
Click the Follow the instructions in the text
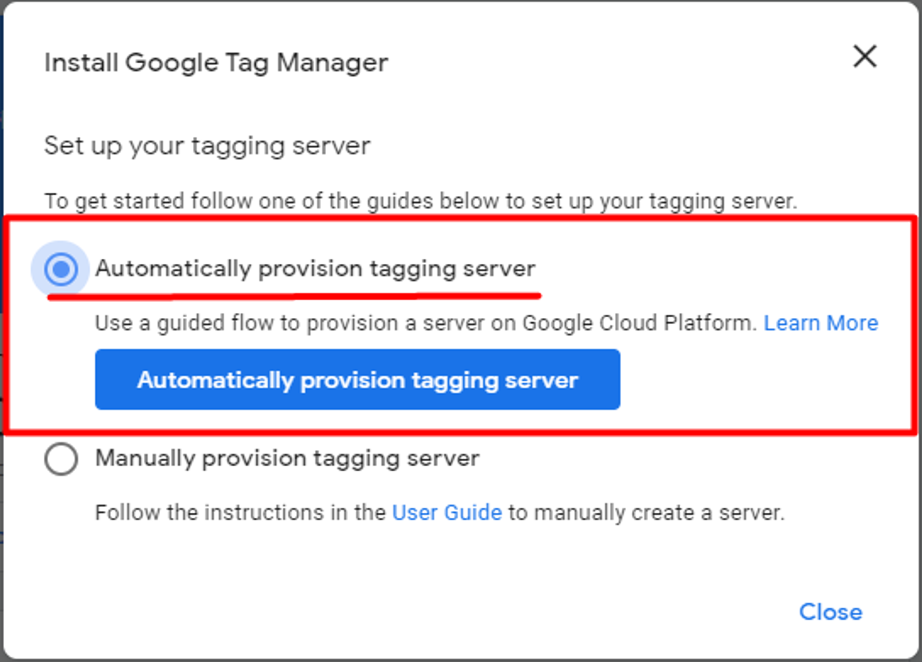[240, 513]
